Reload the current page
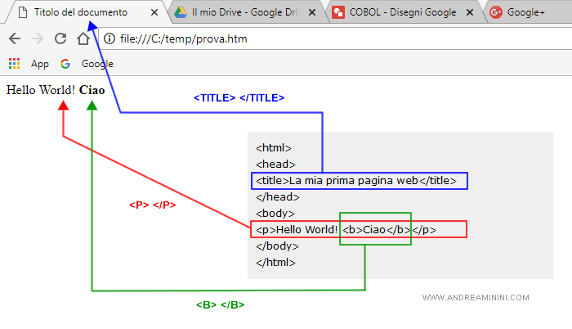572x329 pixels. (60, 39)
